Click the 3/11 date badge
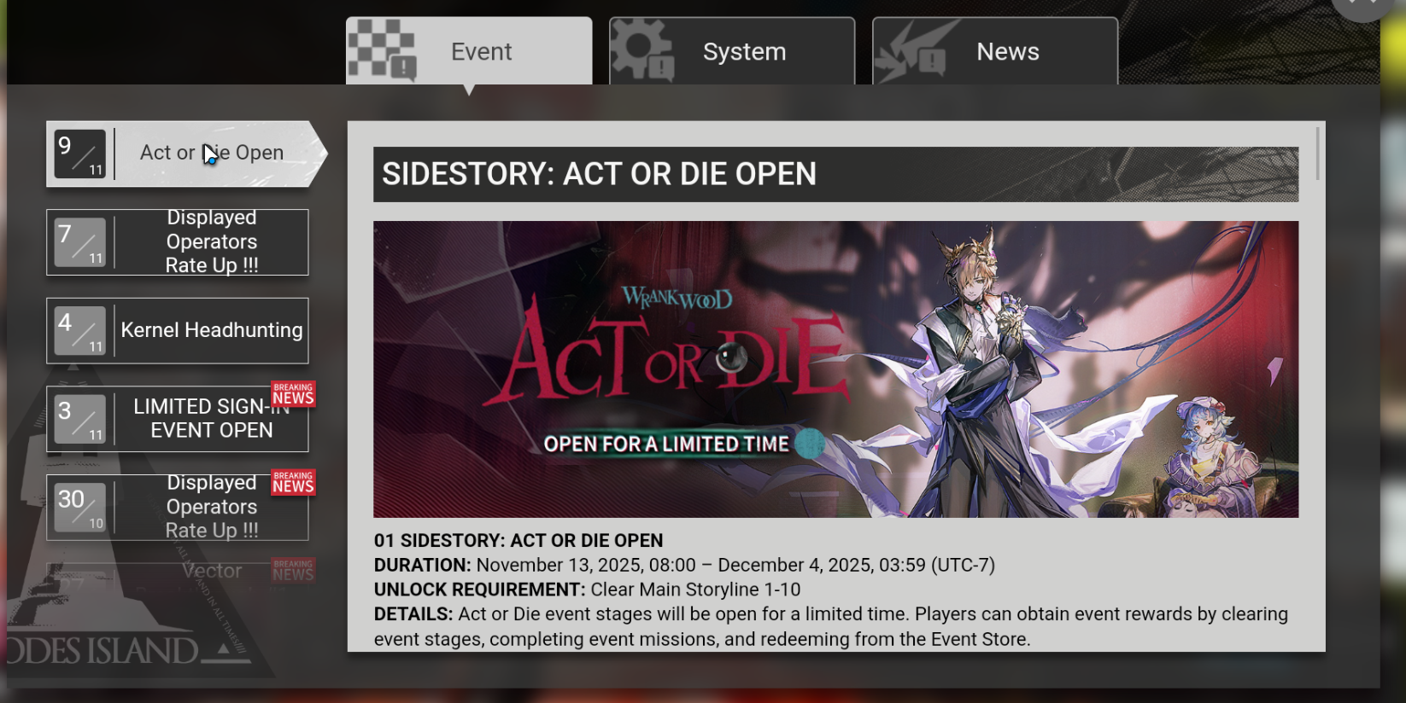This screenshot has height=703, width=1406. click(80, 419)
